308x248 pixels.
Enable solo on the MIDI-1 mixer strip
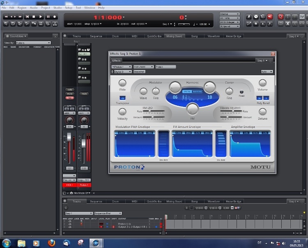pyautogui.click(x=70, y=90)
